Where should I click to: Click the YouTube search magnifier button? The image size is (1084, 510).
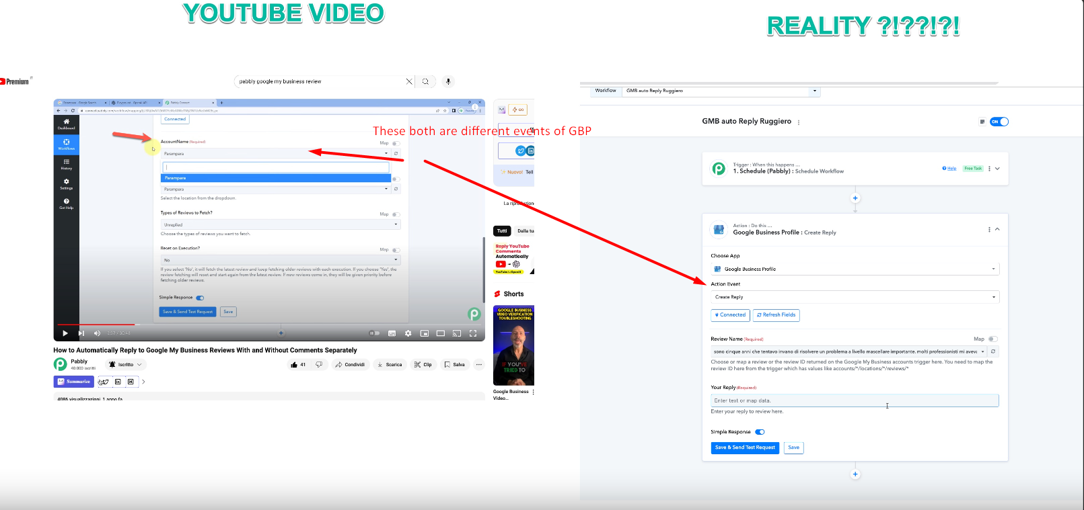coord(425,81)
